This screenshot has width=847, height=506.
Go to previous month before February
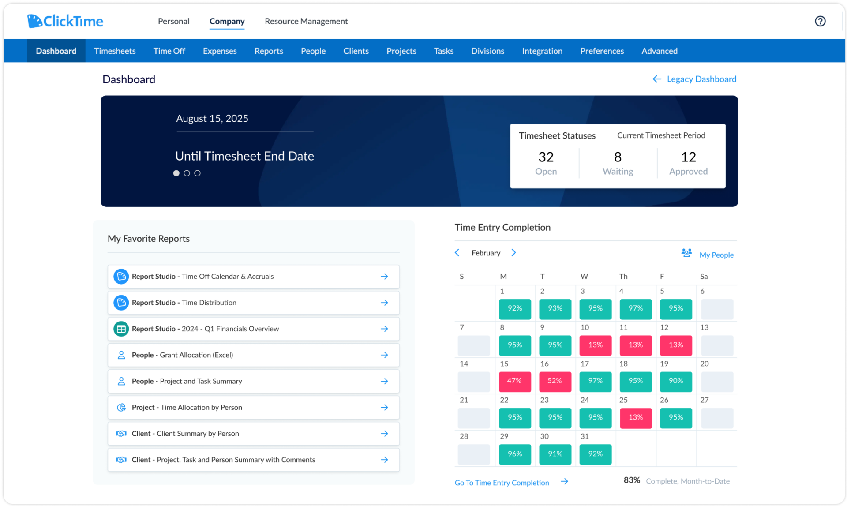(x=457, y=253)
